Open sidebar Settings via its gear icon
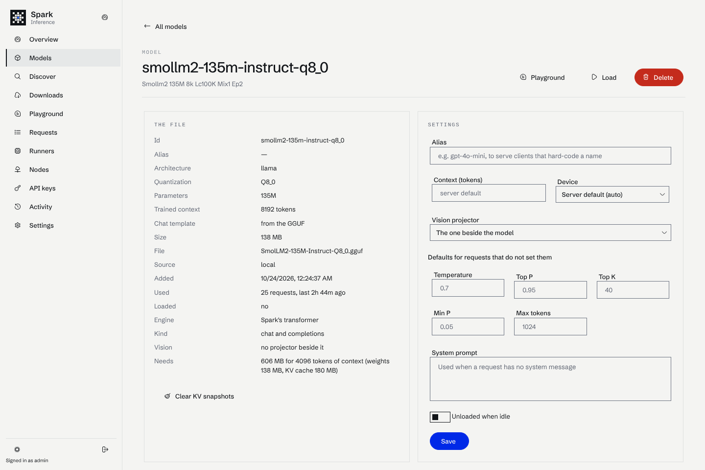This screenshot has height=470, width=705. click(x=18, y=225)
